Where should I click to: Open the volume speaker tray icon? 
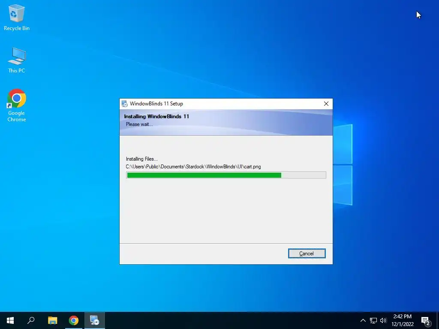click(383, 320)
